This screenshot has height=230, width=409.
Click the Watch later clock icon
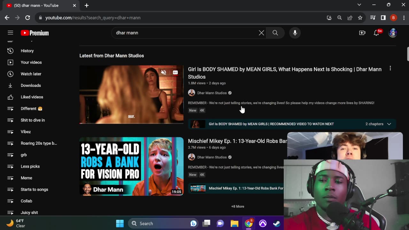pyautogui.click(x=10, y=74)
